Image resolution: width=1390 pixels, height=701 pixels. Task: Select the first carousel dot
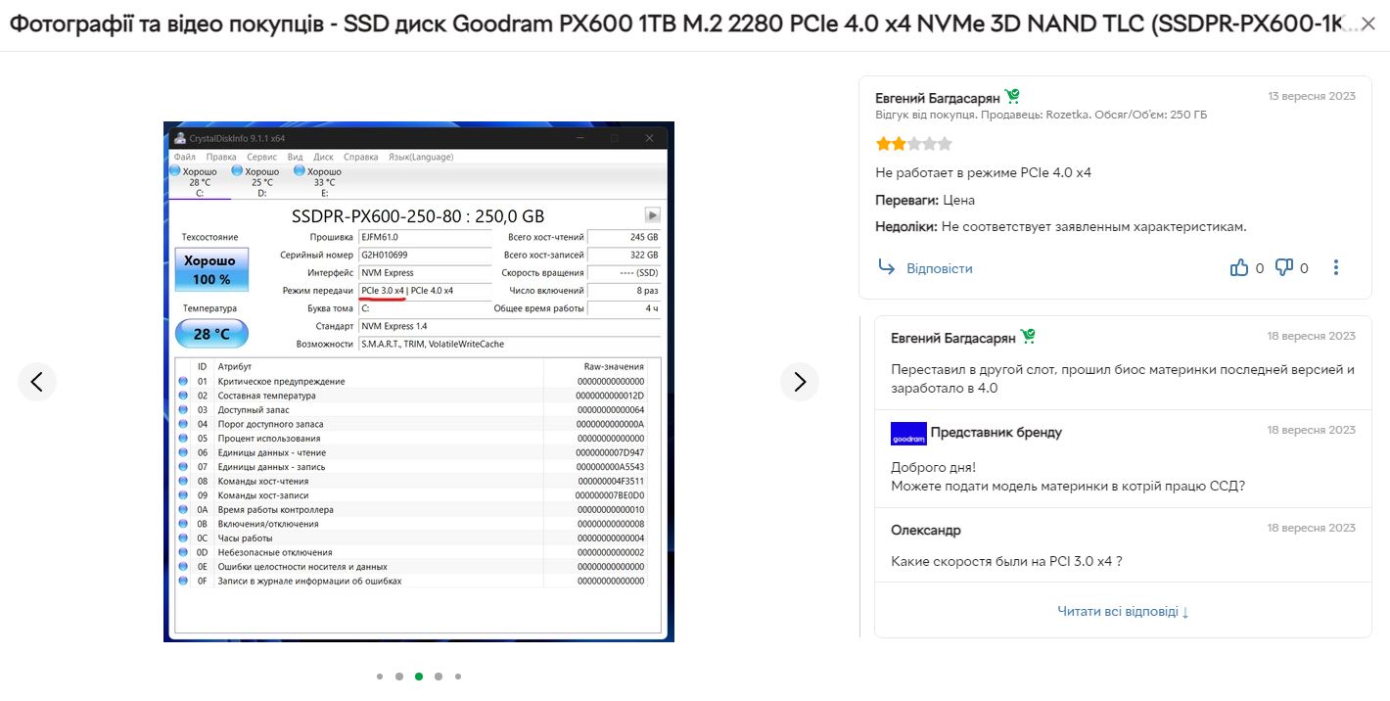380,677
